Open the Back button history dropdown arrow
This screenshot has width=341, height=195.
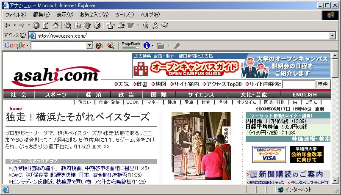[14, 25]
